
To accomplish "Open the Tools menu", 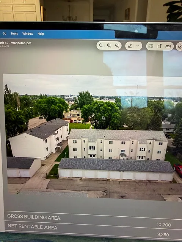I will pos(14,34).
